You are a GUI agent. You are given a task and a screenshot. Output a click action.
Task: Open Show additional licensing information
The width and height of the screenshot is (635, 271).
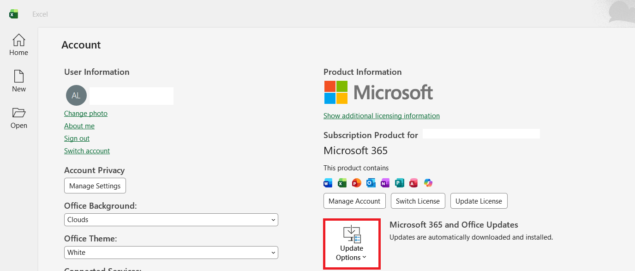382,116
